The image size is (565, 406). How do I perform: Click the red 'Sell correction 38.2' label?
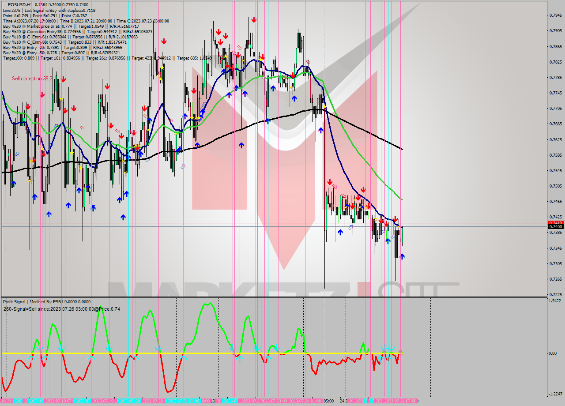(x=32, y=79)
